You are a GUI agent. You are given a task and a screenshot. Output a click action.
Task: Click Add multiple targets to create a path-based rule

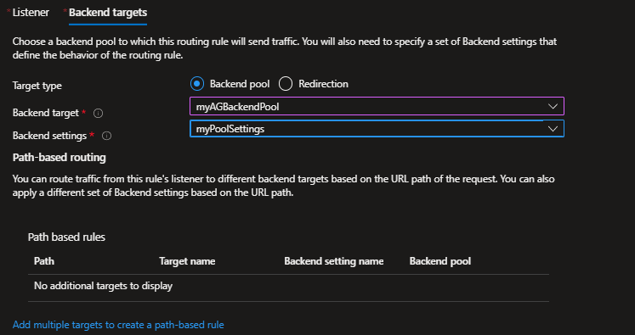pyautogui.click(x=118, y=325)
